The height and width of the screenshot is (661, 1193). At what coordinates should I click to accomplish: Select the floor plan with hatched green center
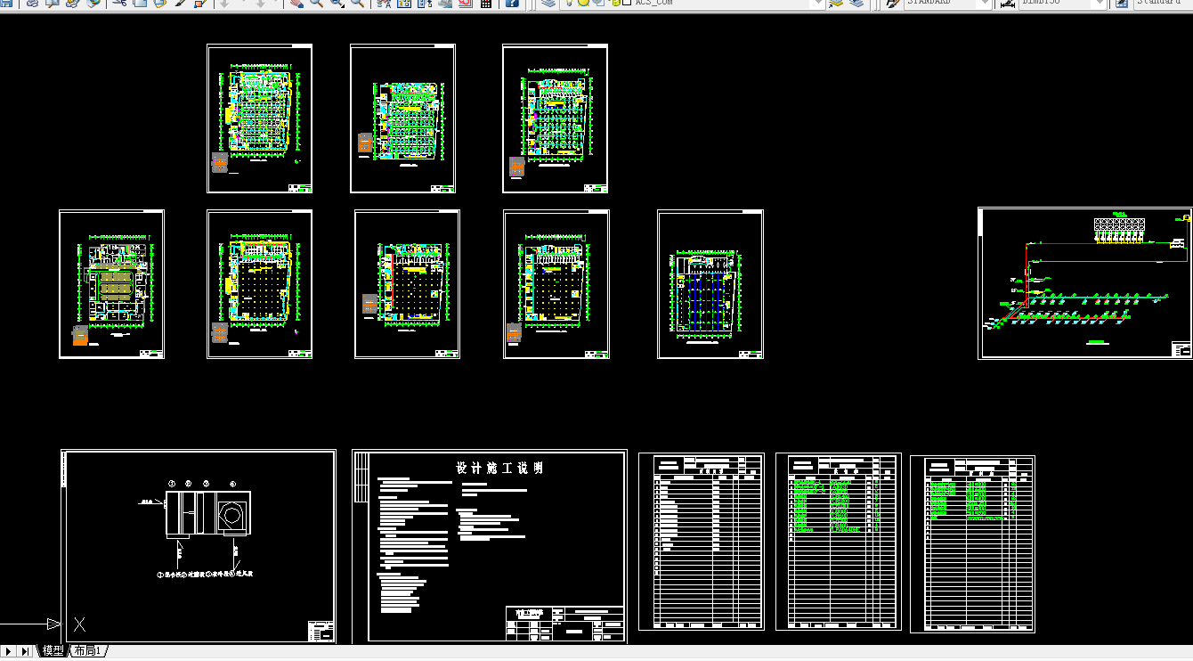click(111, 284)
